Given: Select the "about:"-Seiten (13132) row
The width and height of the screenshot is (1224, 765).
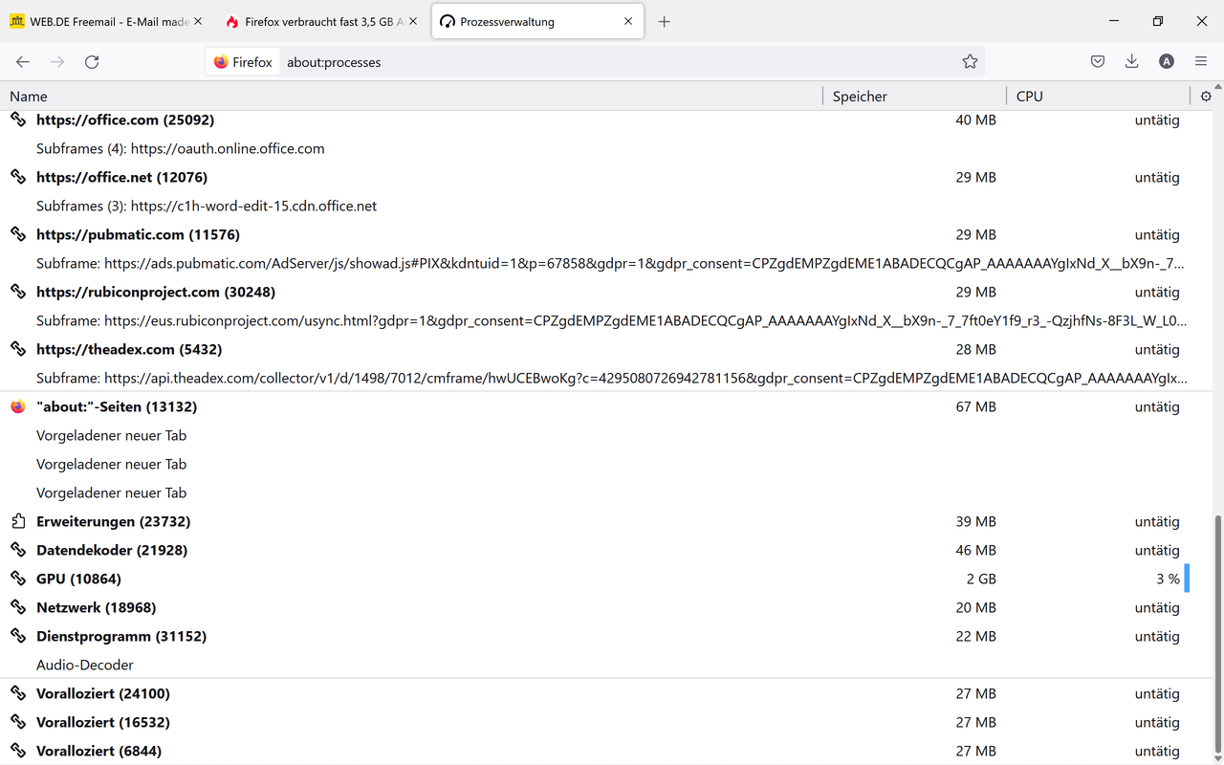Looking at the screenshot, I should tap(606, 406).
